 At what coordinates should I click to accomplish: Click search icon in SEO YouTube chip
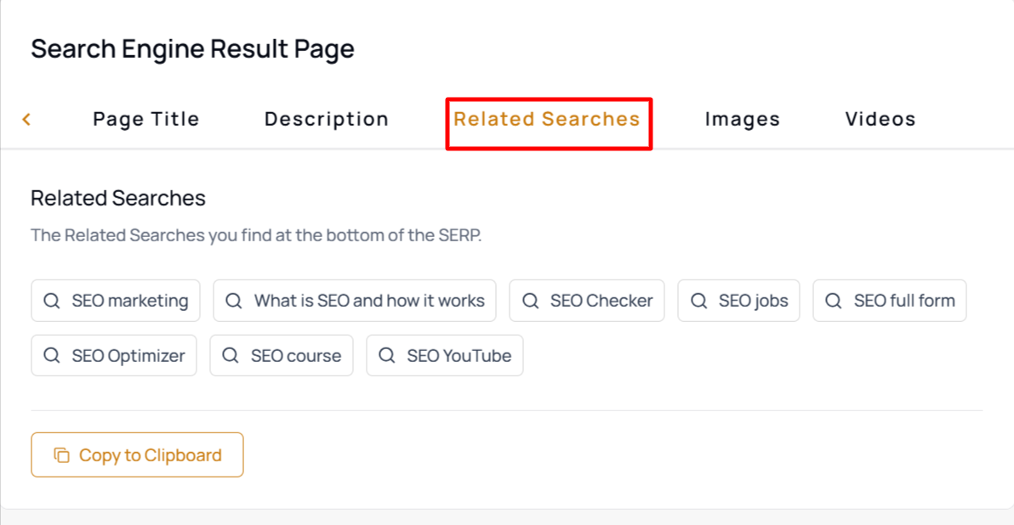[387, 356]
